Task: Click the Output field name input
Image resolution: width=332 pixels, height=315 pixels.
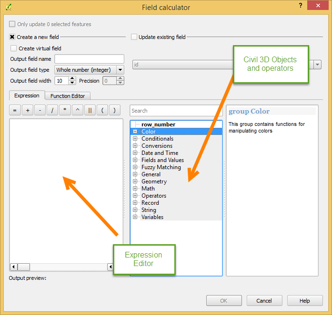Action: [90, 59]
